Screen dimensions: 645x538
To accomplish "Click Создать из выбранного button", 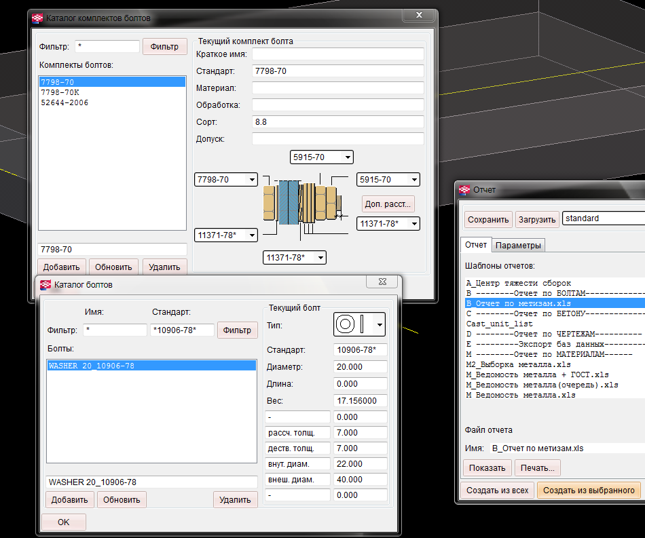I will [589, 490].
